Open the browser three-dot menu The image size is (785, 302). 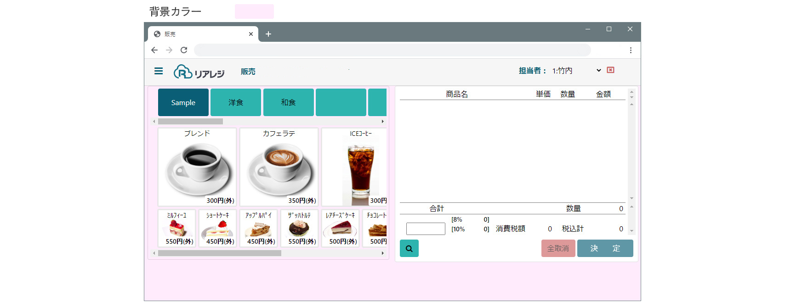pyautogui.click(x=631, y=50)
